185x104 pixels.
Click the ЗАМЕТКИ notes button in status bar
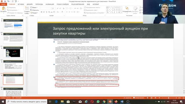127,98
